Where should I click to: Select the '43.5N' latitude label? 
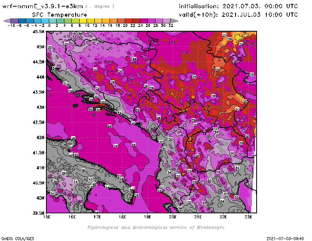click(x=38, y=92)
